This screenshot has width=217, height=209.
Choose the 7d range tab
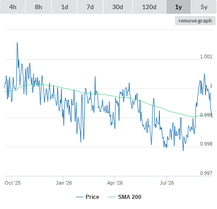(x=90, y=7)
